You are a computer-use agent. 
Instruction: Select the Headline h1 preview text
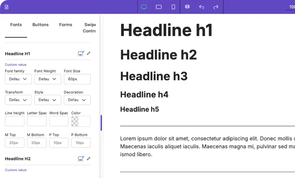click(x=166, y=30)
